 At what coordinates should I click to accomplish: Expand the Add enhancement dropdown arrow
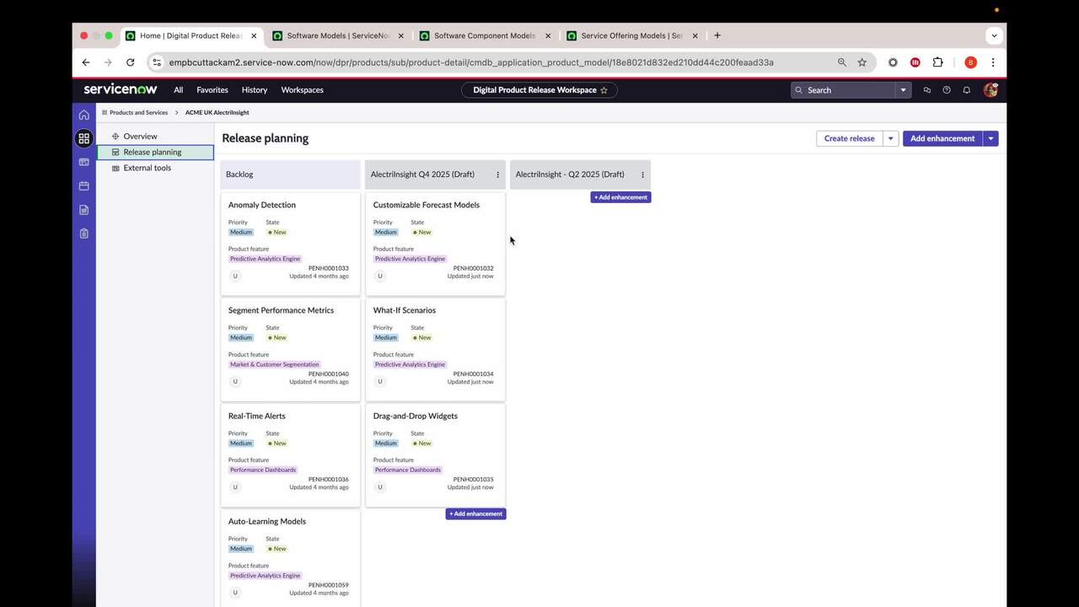990,138
